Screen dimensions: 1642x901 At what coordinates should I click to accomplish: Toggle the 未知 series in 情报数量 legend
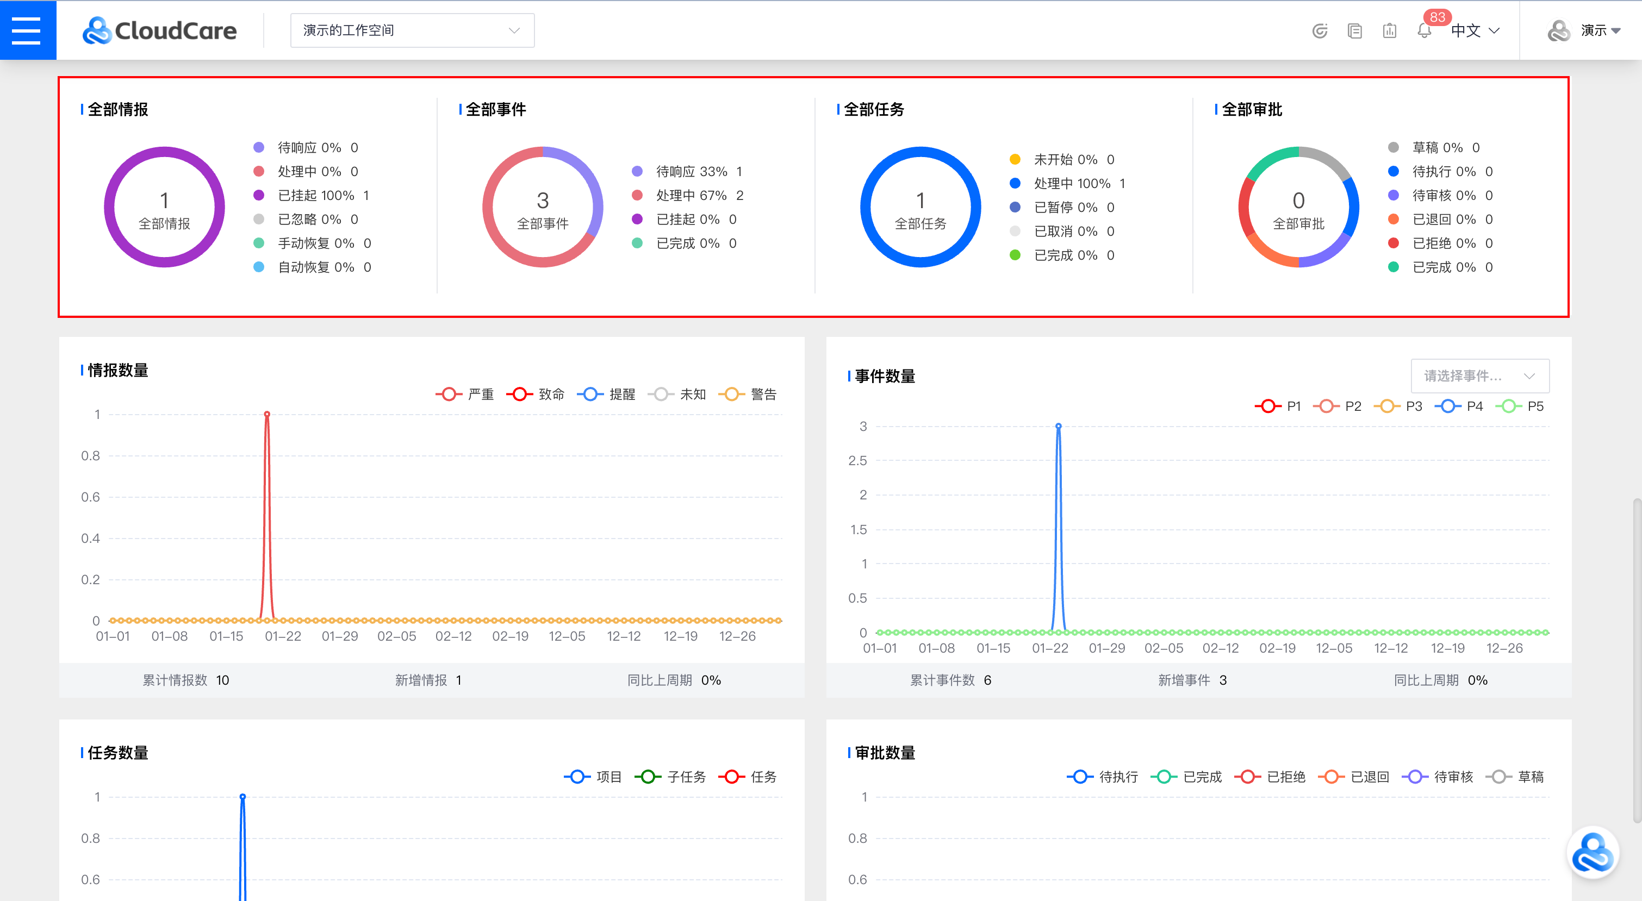[x=677, y=395]
